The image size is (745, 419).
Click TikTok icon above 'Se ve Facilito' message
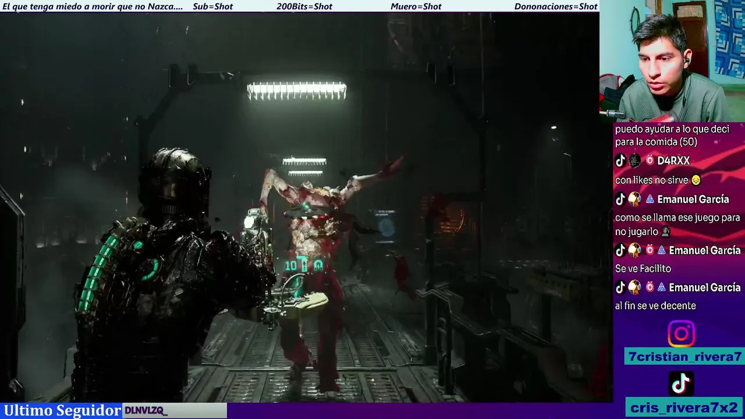pyautogui.click(x=620, y=251)
